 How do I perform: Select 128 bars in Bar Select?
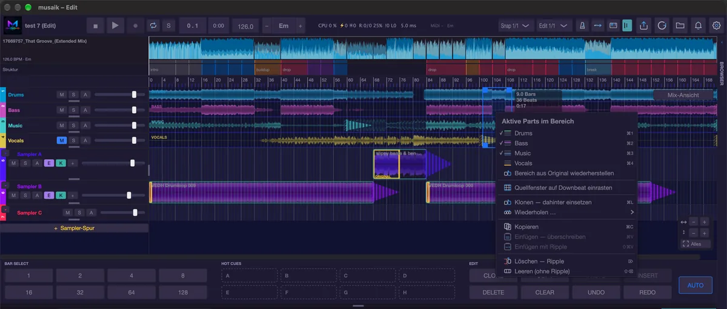pos(182,292)
